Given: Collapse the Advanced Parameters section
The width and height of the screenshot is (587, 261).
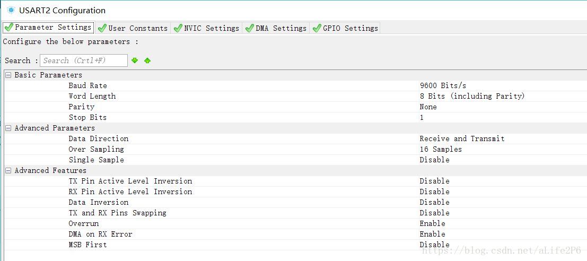Looking at the screenshot, I should 8,128.
